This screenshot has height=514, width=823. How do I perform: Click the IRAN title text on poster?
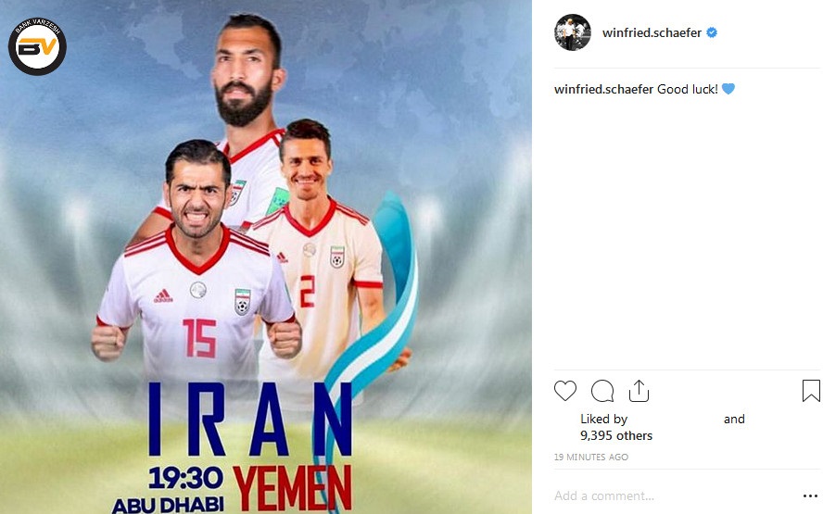click(x=250, y=420)
